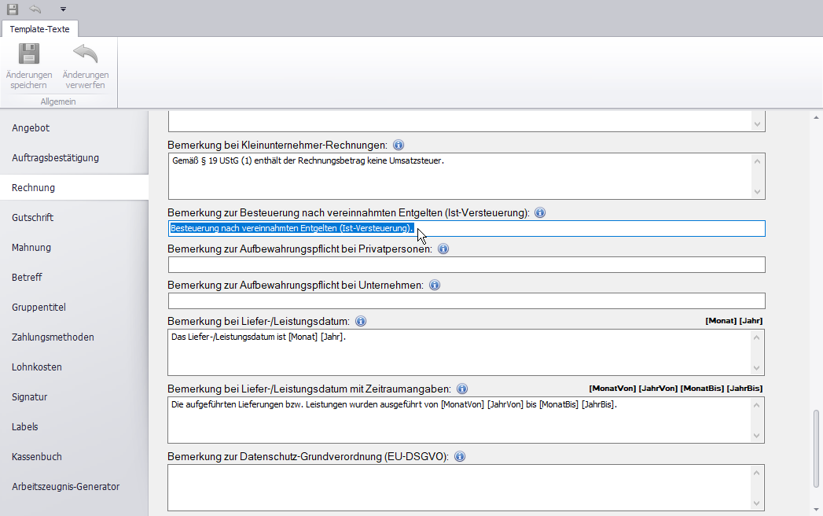Viewport: 823px width, 516px height.
Task: Click info icon beside Liefer-/Leistungsdatum label
Action: point(361,322)
